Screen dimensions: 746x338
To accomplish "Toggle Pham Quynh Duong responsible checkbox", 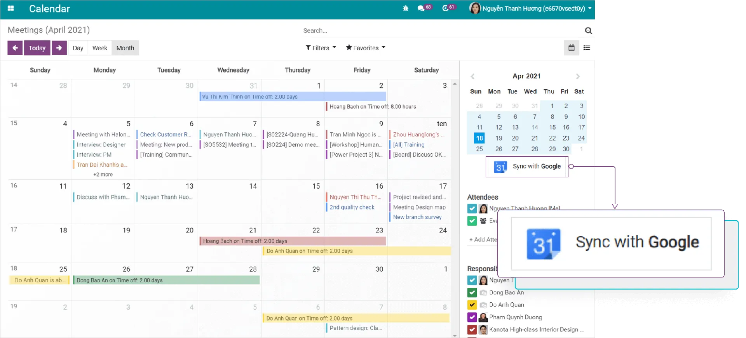I will [472, 317].
